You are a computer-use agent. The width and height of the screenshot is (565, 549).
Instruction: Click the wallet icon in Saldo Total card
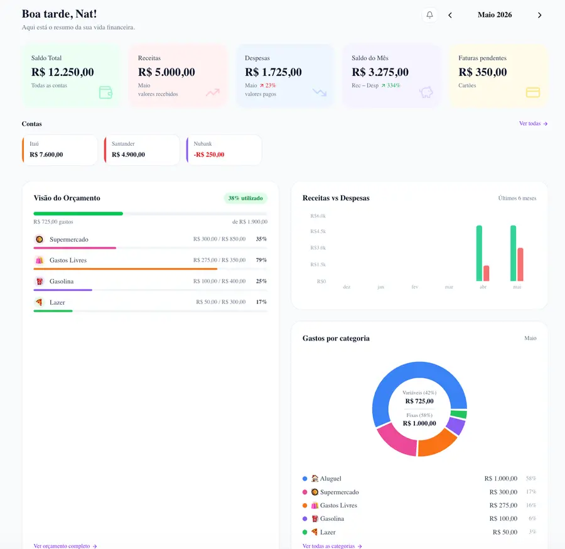pyautogui.click(x=105, y=92)
